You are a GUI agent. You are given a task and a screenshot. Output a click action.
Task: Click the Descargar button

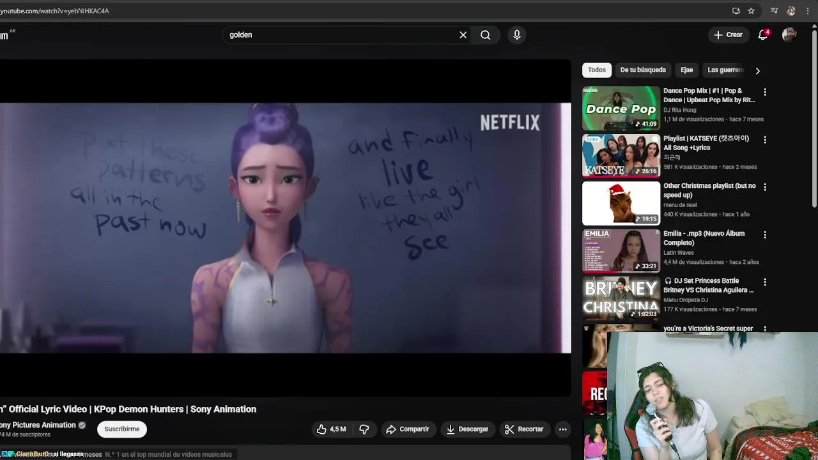[x=467, y=429]
